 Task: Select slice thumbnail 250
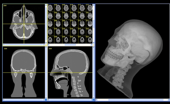coord(74,40)
